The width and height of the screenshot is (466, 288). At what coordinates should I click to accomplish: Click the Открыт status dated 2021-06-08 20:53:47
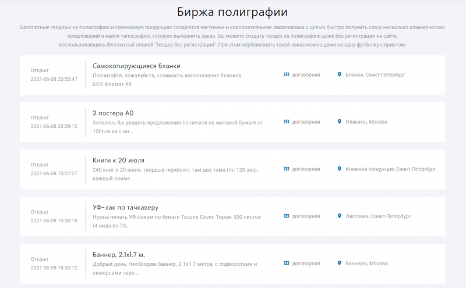click(x=40, y=70)
